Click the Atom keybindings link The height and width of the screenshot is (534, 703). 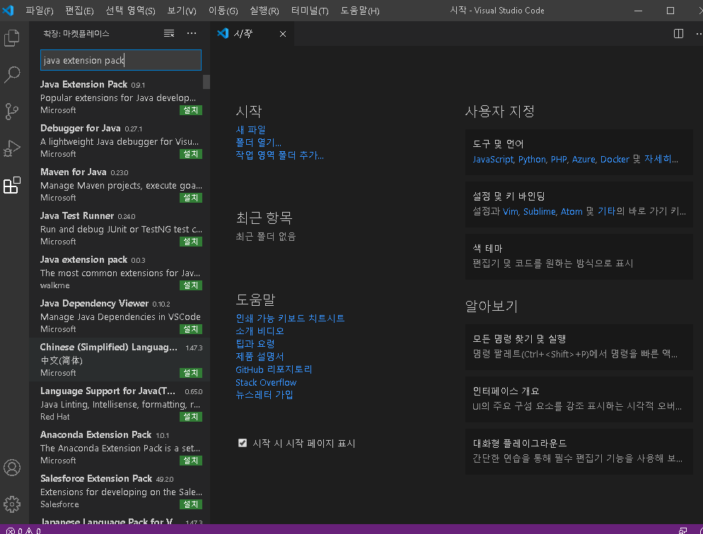(x=571, y=212)
